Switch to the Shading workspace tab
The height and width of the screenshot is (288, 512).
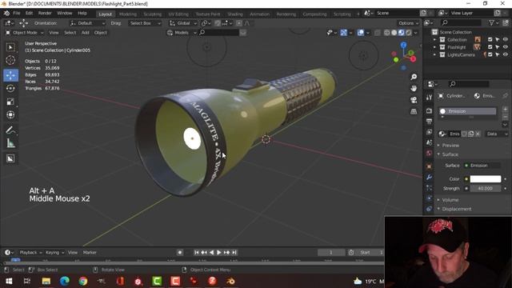pyautogui.click(x=235, y=14)
